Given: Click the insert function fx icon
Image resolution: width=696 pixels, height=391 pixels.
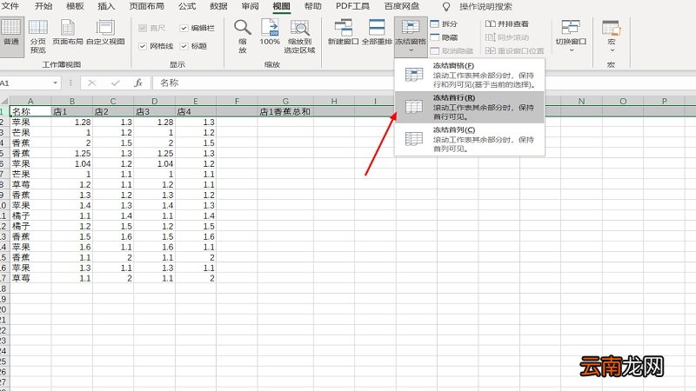Looking at the screenshot, I should click(x=138, y=83).
